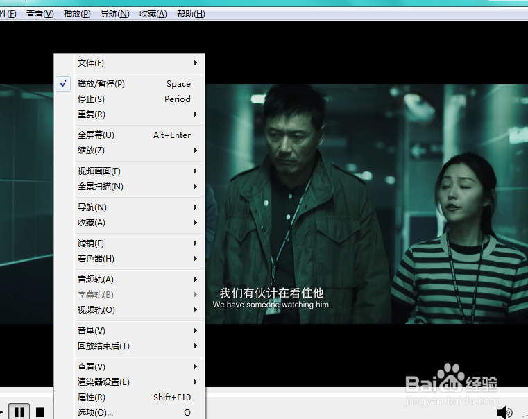Expand the 音量(V) submenu
The width and height of the screenshot is (528, 419).
pyautogui.click(x=129, y=330)
